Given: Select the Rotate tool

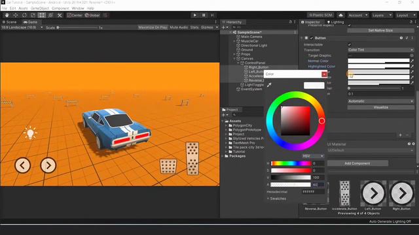Looking at the screenshot, I should (x=24, y=15).
